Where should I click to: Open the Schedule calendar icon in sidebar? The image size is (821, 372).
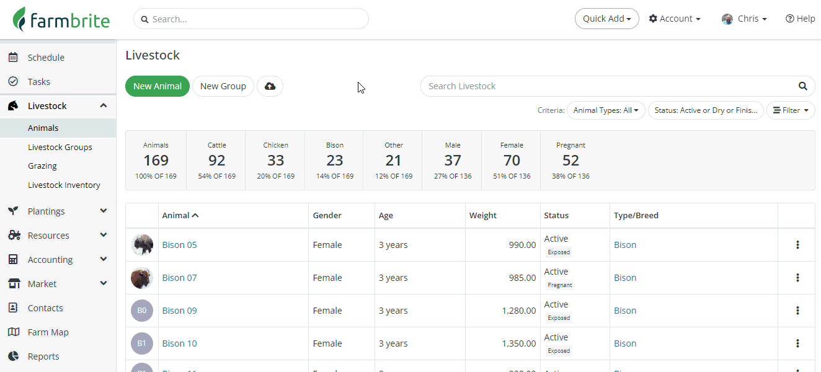[13, 58]
